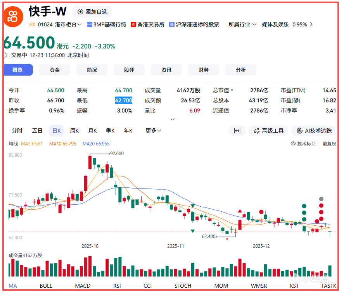Open the 更多 period dropdown

click(153, 131)
